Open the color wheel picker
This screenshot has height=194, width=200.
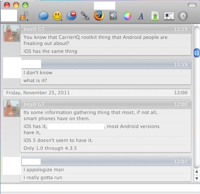tap(127, 16)
